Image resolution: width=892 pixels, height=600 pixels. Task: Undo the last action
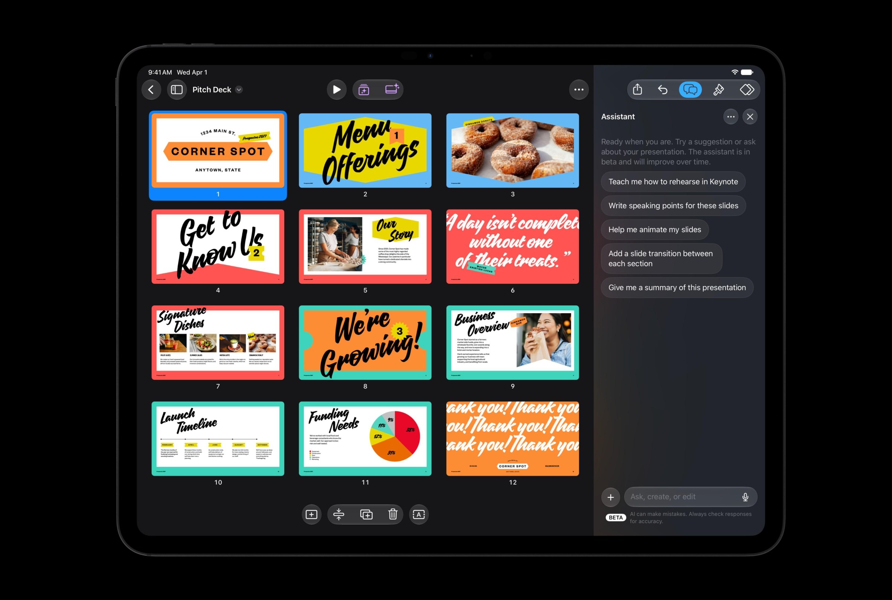click(663, 90)
